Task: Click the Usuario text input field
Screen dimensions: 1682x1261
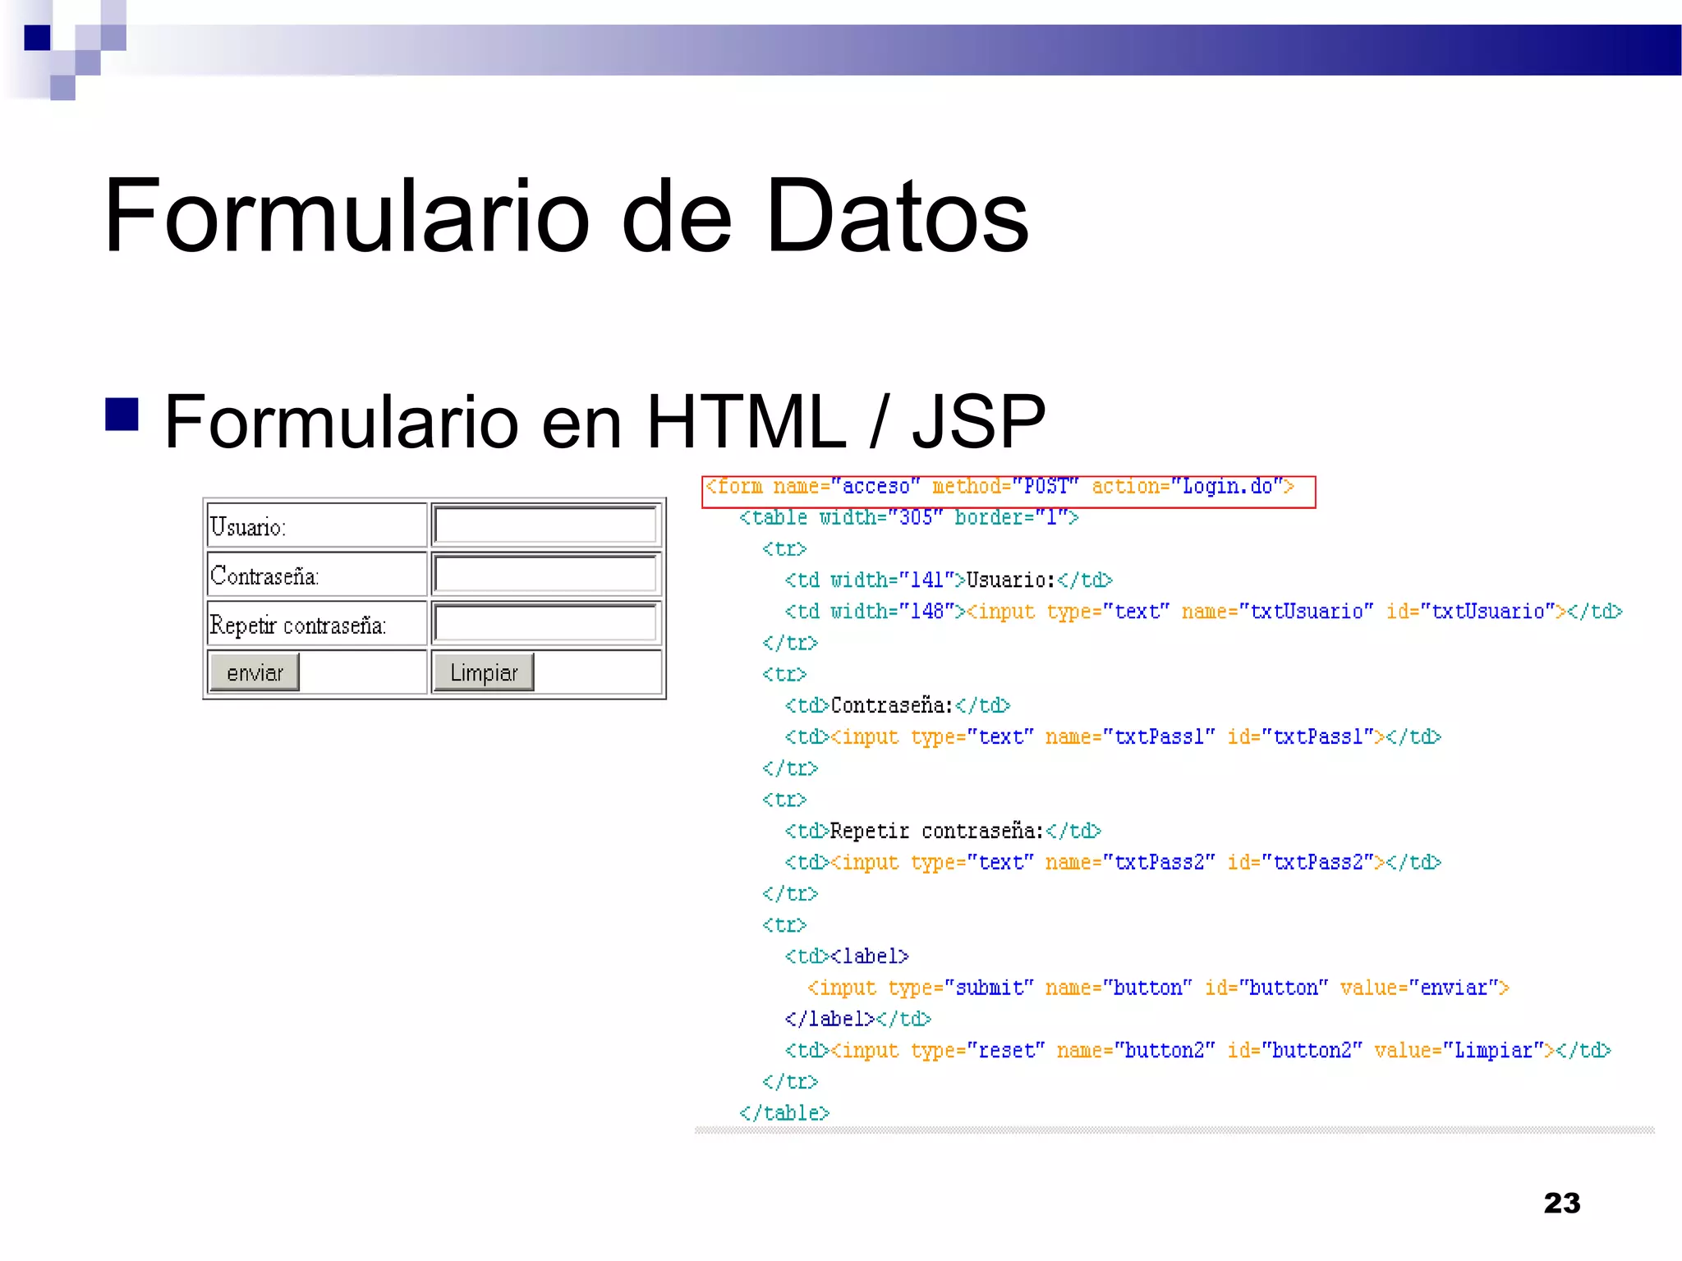Action: (546, 525)
